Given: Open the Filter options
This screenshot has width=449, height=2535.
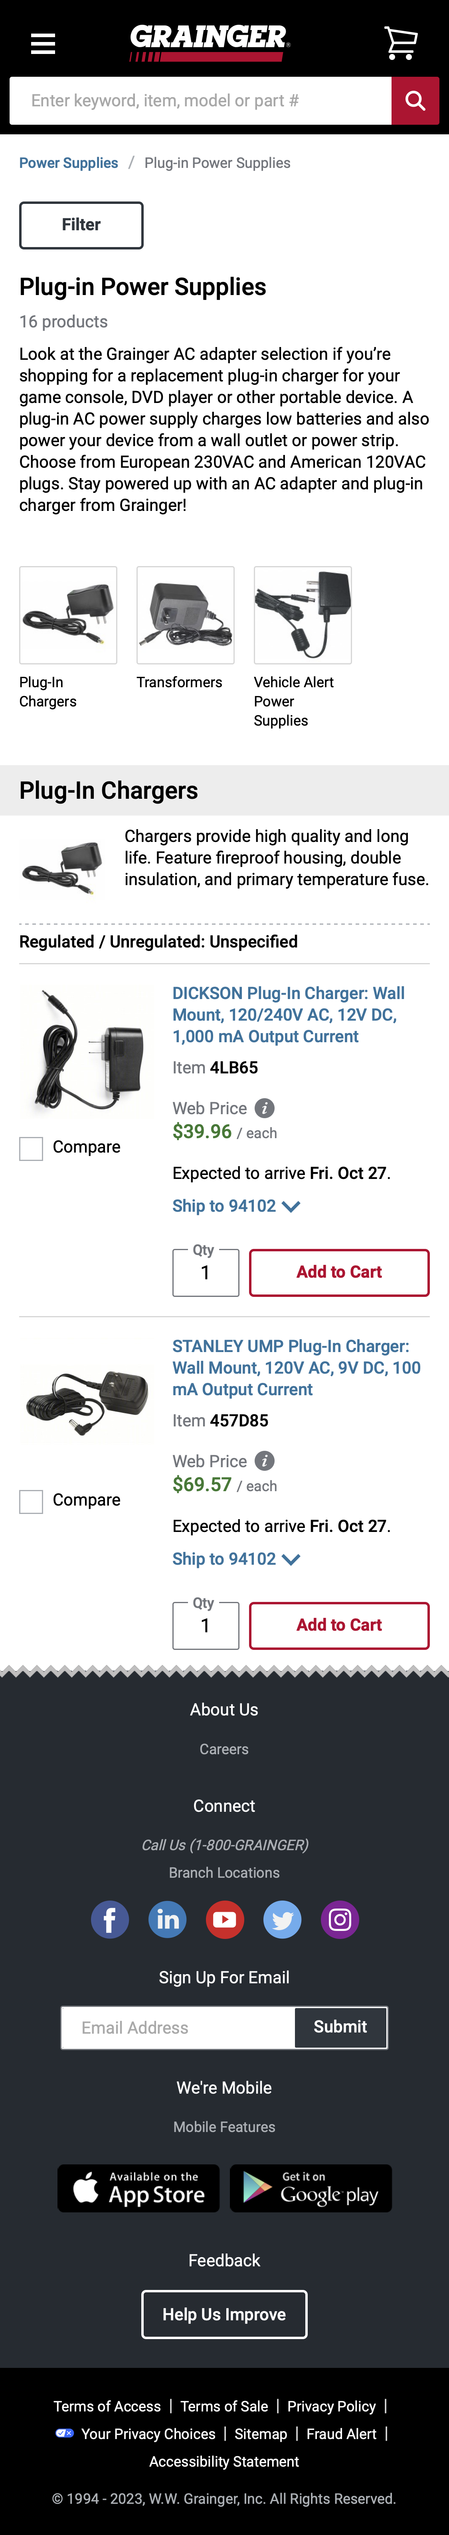Looking at the screenshot, I should 81,225.
